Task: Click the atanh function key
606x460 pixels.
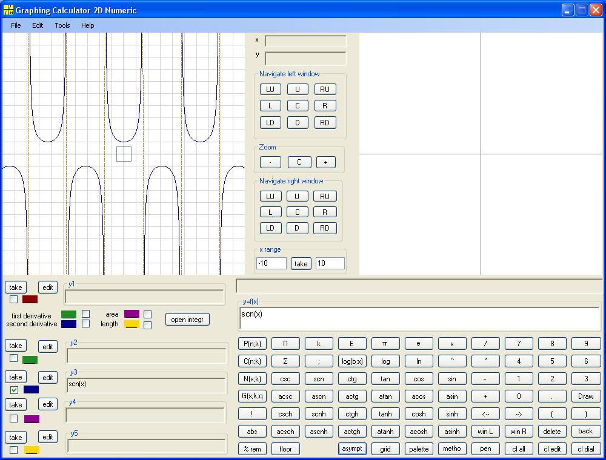Action: pos(385,432)
